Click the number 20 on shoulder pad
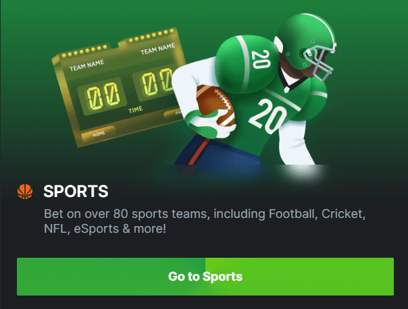Screen dimensions: 408x309 pyautogui.click(x=261, y=59)
